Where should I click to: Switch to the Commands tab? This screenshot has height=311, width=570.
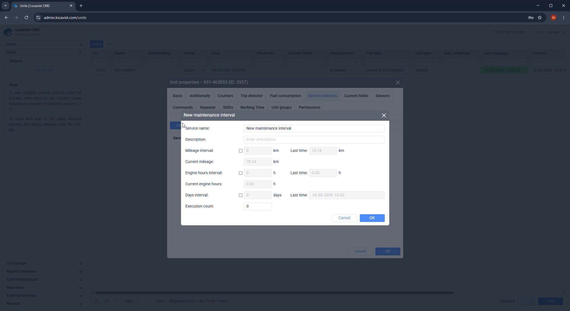pyautogui.click(x=183, y=107)
